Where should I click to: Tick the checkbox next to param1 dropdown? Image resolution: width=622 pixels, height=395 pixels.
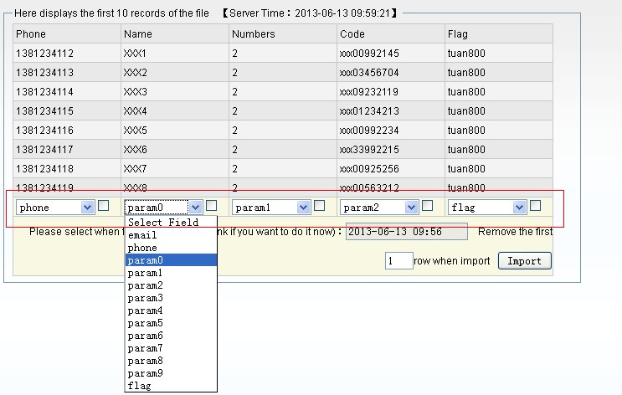(319, 206)
